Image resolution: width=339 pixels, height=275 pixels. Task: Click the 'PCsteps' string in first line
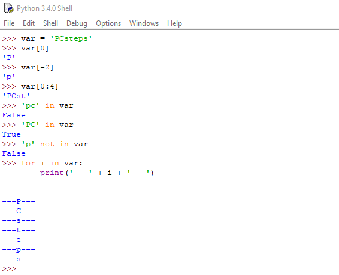71,38
